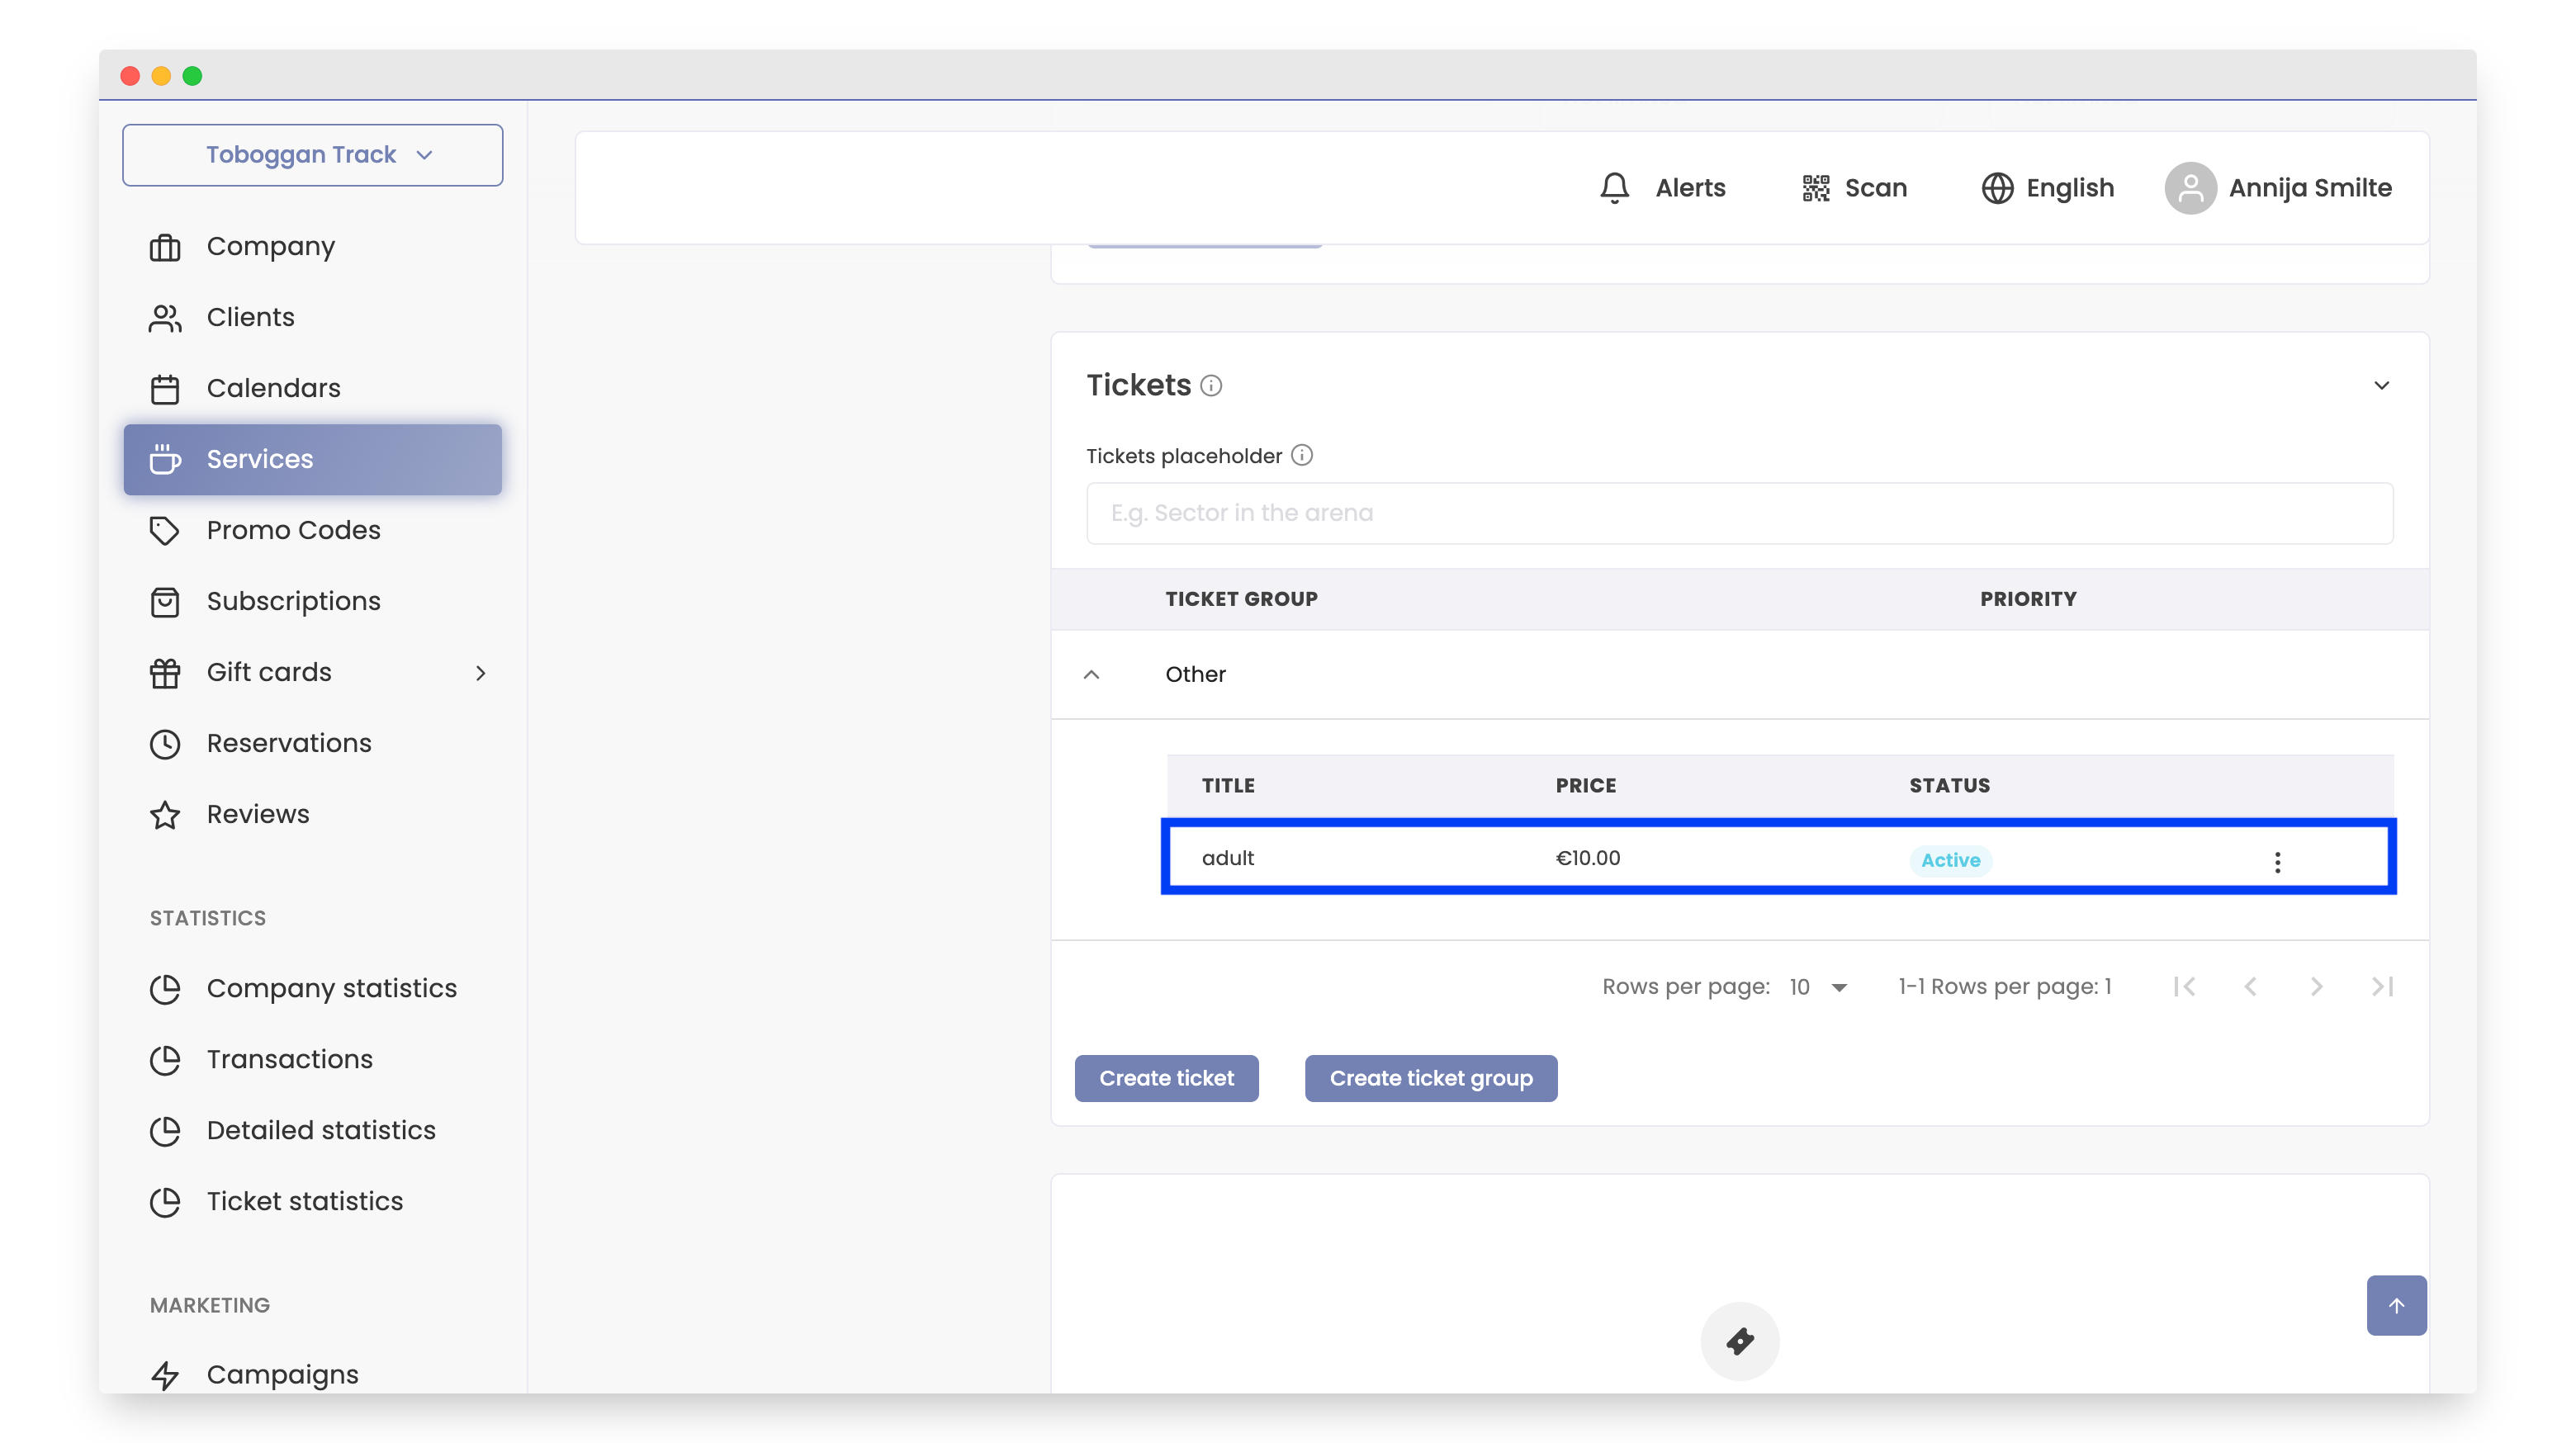Focus the Tickets placeholder input field
Viewport: 2576px width, 1443px height.
[1739, 514]
